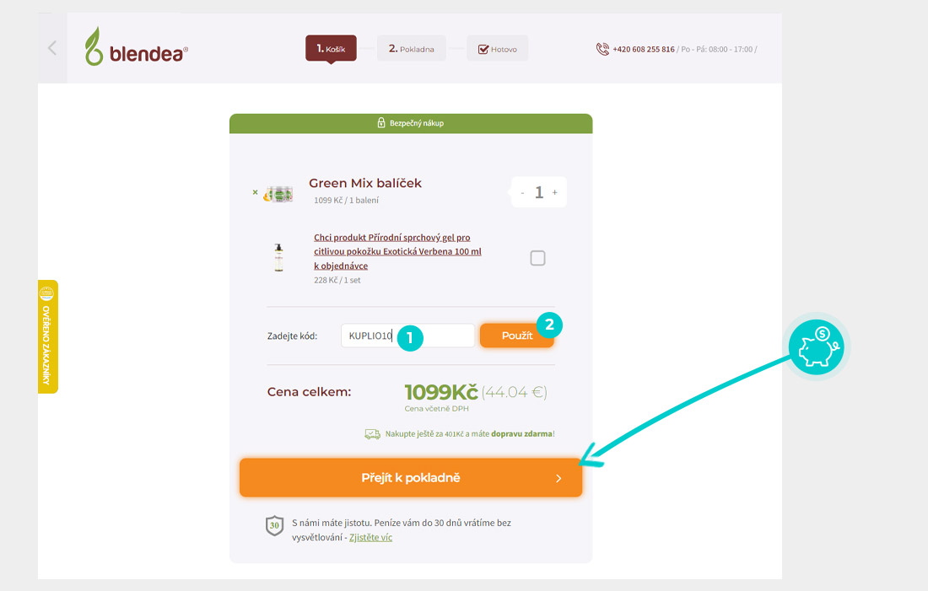
Task: Click the blendea logo
Action: [x=136, y=46]
